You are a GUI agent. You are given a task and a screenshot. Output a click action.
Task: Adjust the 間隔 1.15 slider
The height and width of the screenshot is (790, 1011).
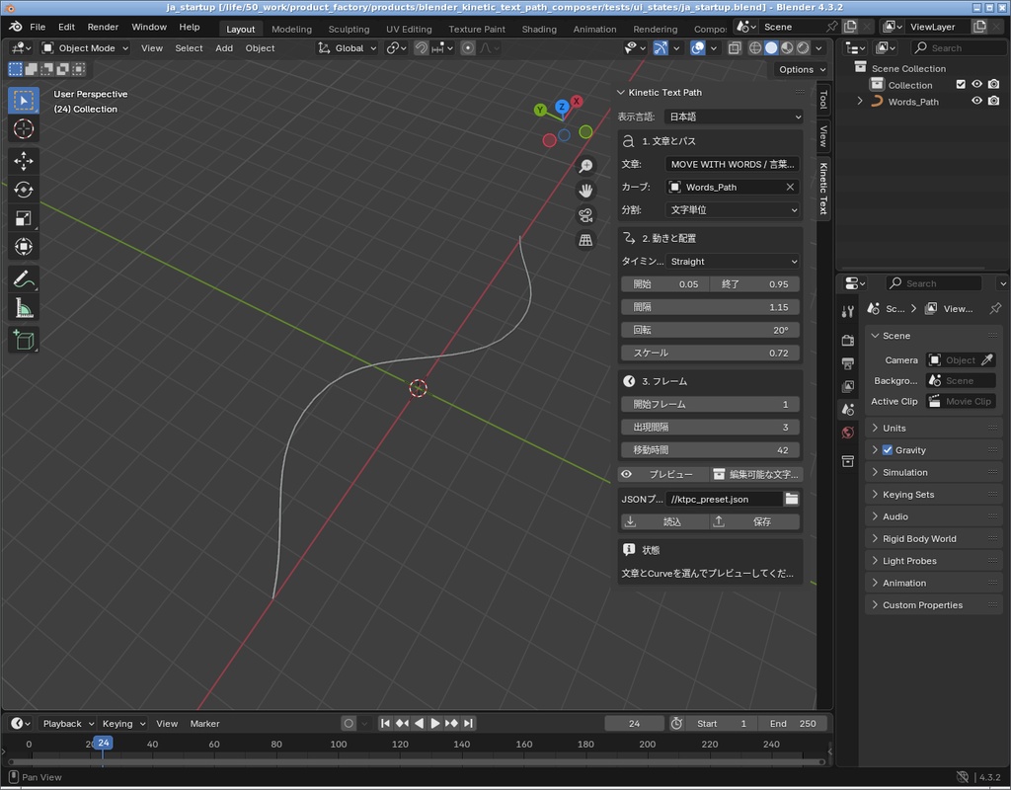(711, 308)
